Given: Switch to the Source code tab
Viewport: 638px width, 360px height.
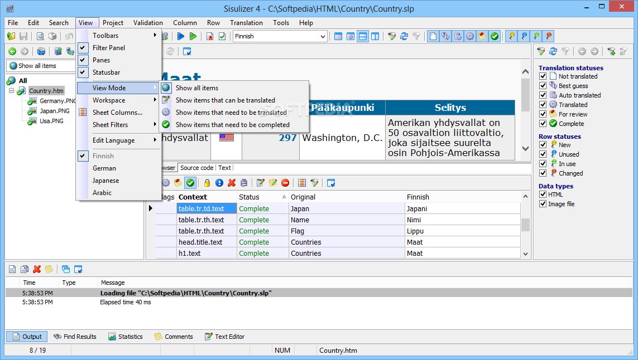Looking at the screenshot, I should 196,168.
